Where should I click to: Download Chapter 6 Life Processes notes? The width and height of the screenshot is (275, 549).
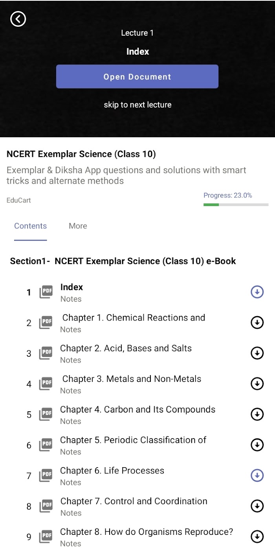(x=257, y=476)
